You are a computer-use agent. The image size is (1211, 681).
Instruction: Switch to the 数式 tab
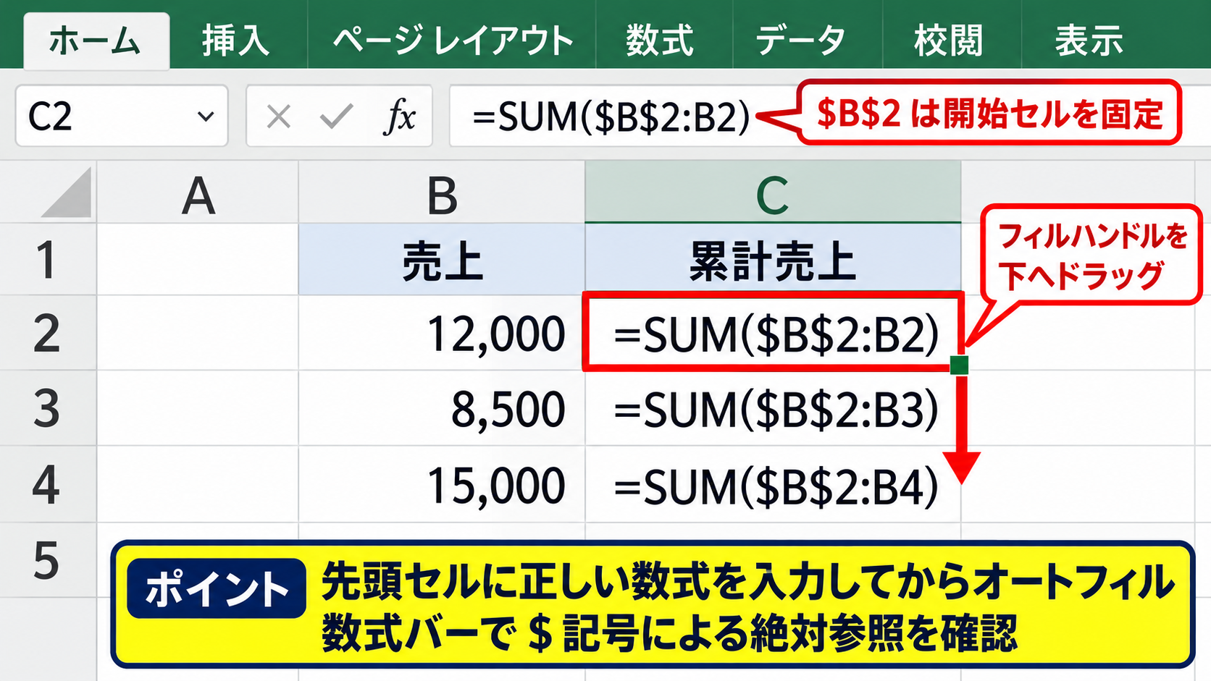coord(660,41)
